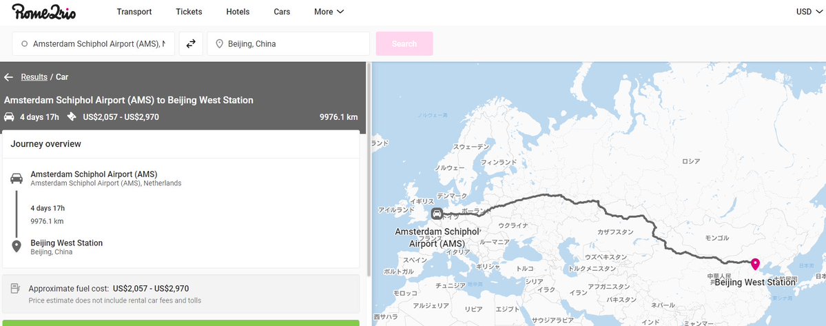The width and height of the screenshot is (826, 326).
Task: Open the Transport menu item
Action: point(134,12)
